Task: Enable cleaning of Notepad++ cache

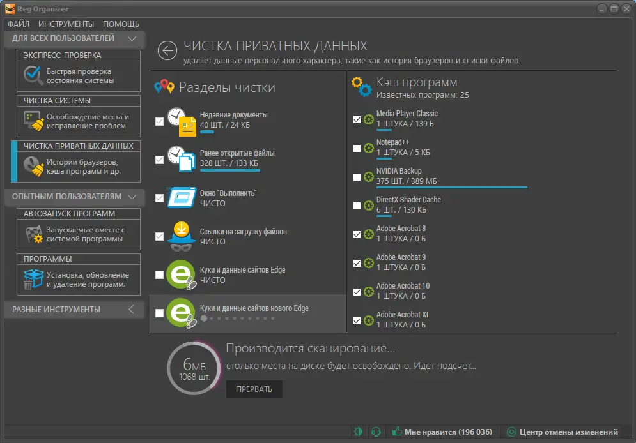Action: coord(356,148)
